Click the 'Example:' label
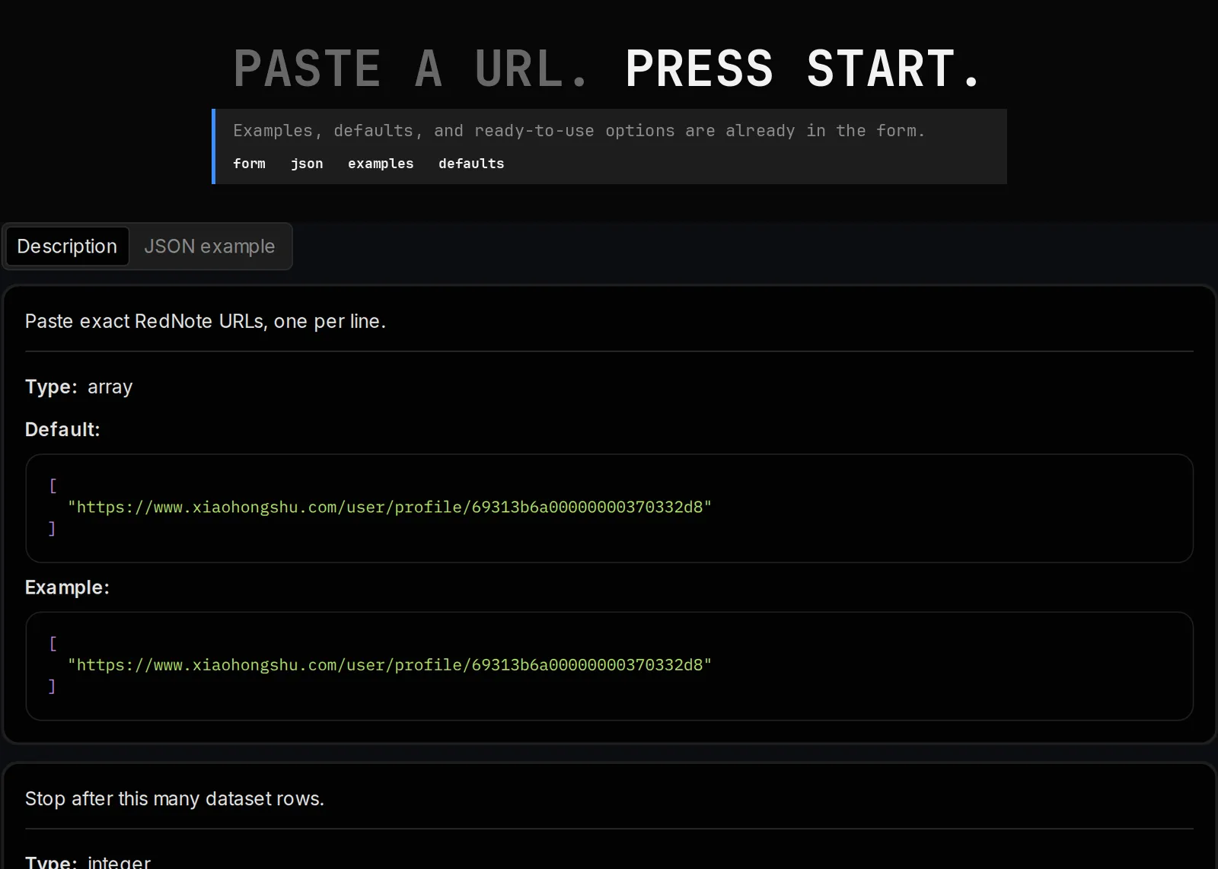This screenshot has height=869, width=1218. click(x=67, y=587)
